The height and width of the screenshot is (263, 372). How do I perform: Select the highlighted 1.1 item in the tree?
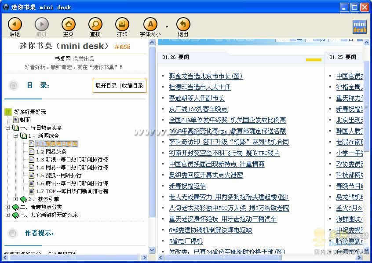point(57,144)
